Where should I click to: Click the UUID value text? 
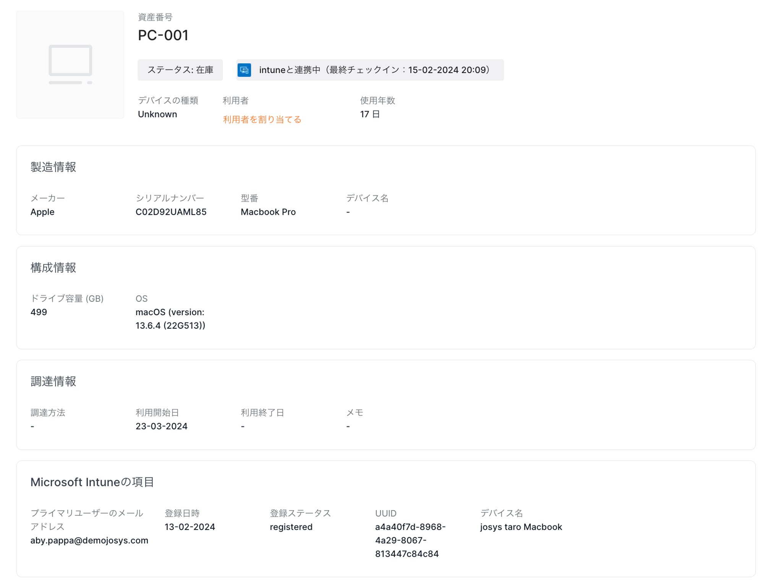410,540
